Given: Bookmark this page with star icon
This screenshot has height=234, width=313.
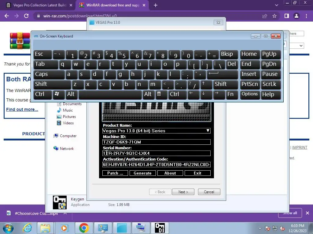Looking at the screenshot, I should [x=274, y=16].
